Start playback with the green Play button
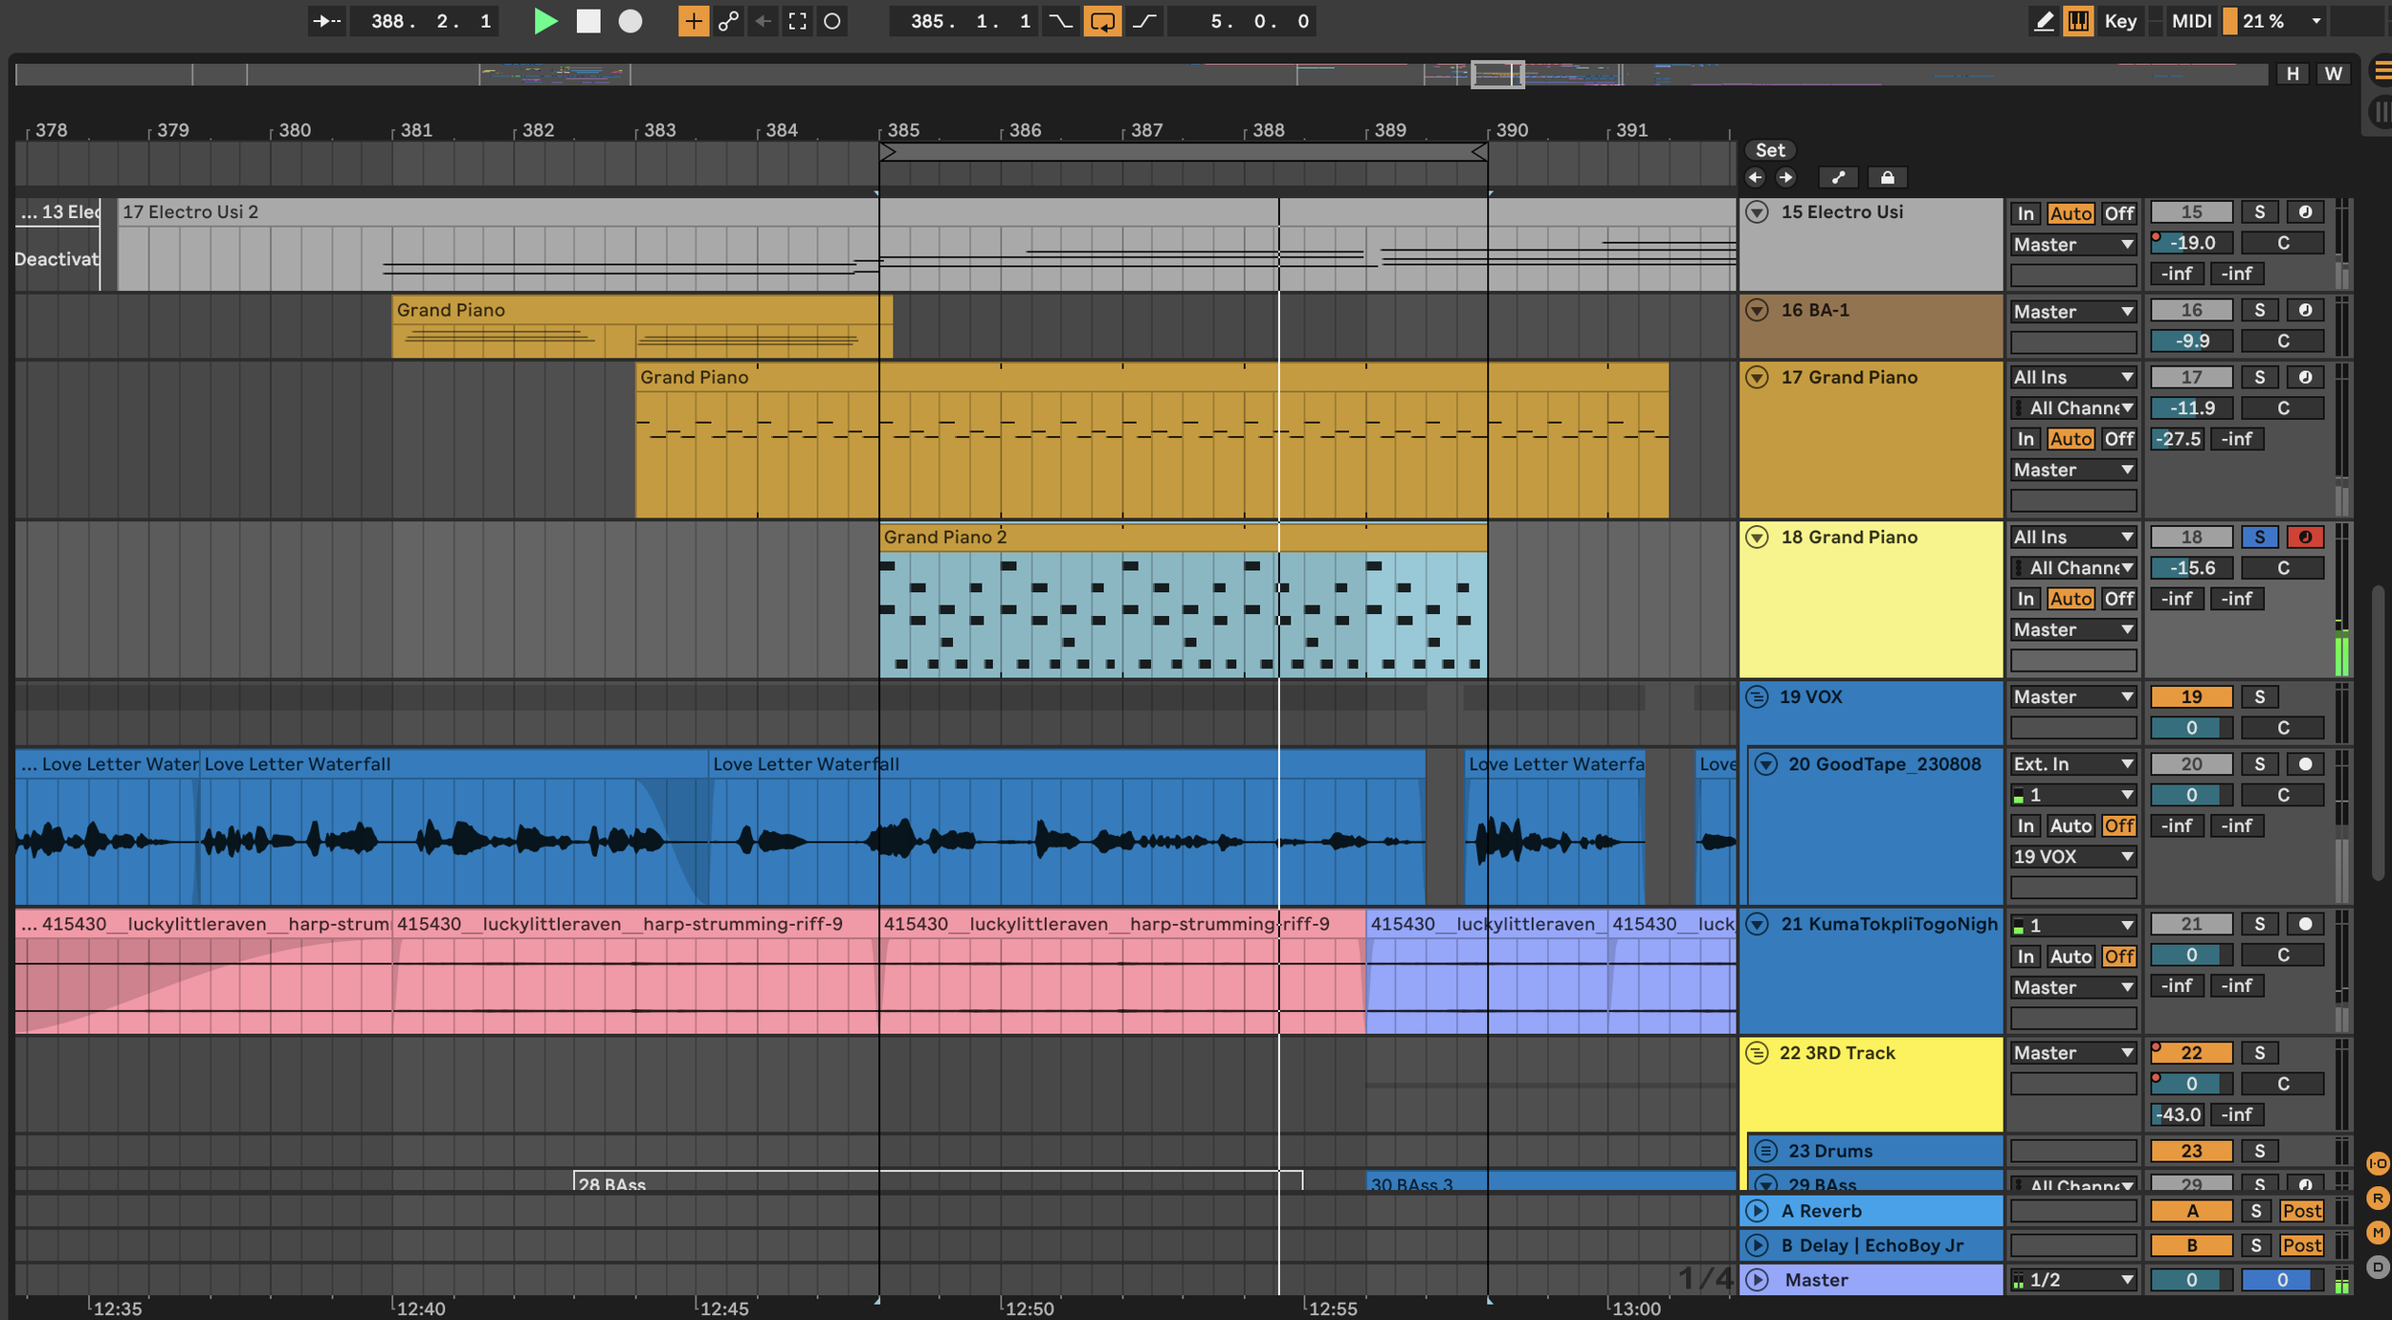 (x=545, y=21)
